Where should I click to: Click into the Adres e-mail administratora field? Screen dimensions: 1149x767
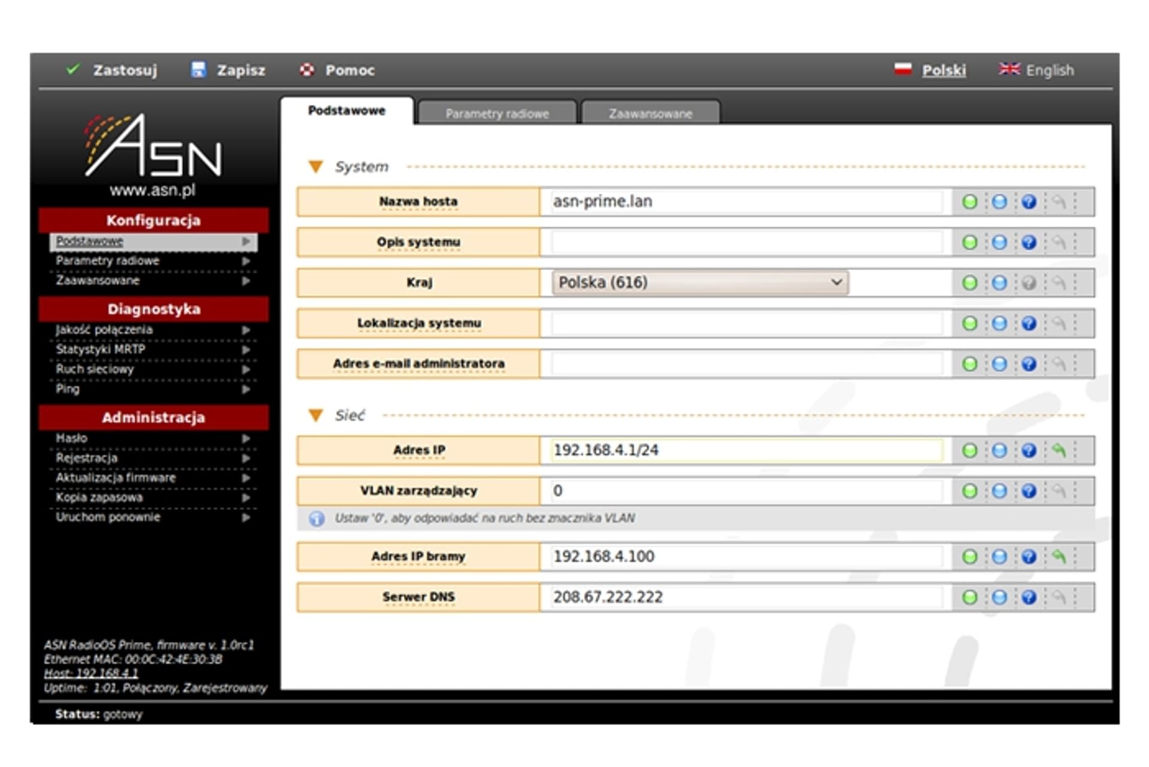(746, 364)
